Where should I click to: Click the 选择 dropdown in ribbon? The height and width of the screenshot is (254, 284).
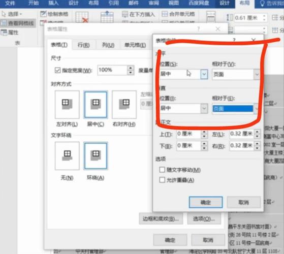pyautogui.click(x=12, y=14)
